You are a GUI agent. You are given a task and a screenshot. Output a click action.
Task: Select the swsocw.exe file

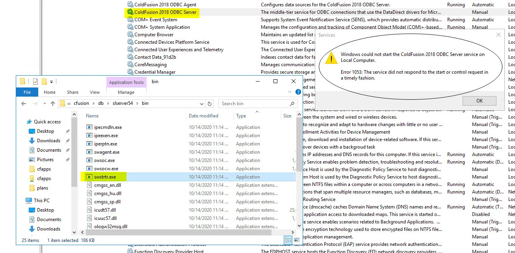click(106, 169)
